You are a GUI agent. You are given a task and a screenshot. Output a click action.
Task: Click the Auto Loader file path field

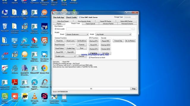coord(99,29)
